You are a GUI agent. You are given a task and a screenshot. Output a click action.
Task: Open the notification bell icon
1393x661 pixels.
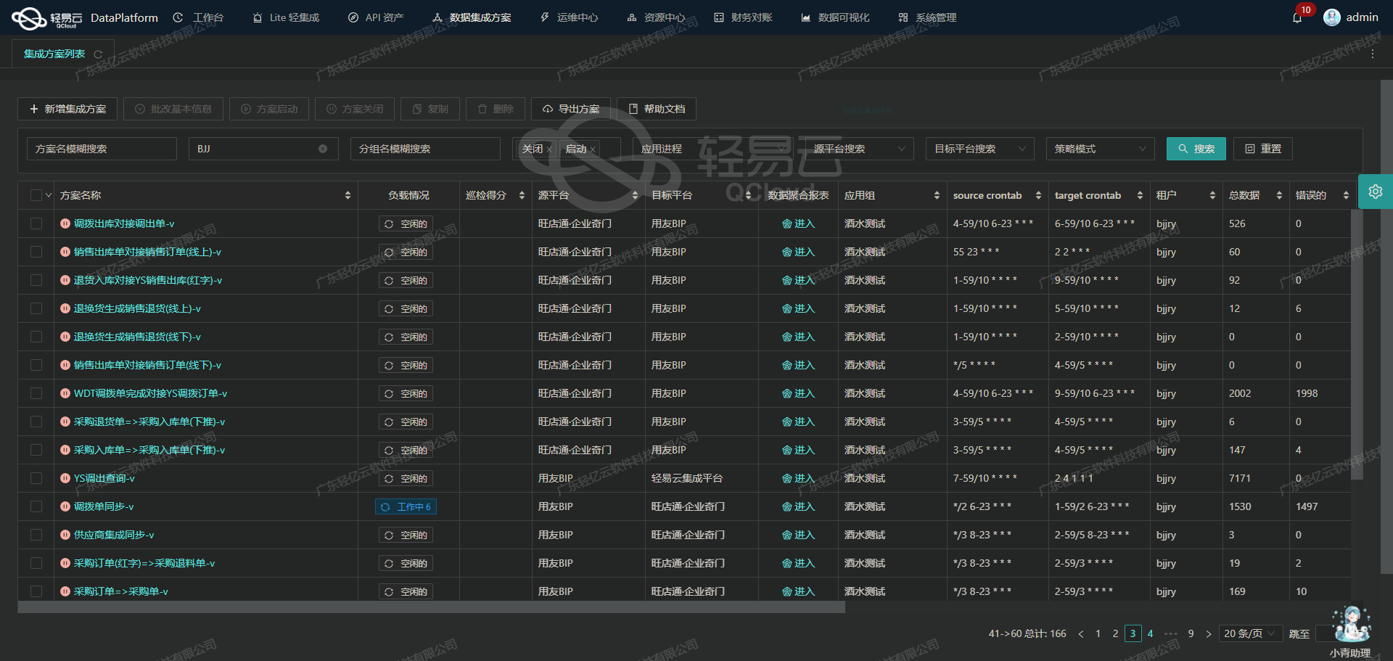point(1297,17)
